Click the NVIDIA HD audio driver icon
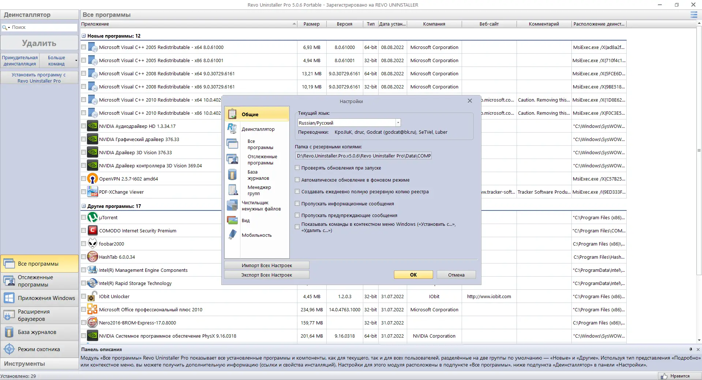 coord(93,126)
